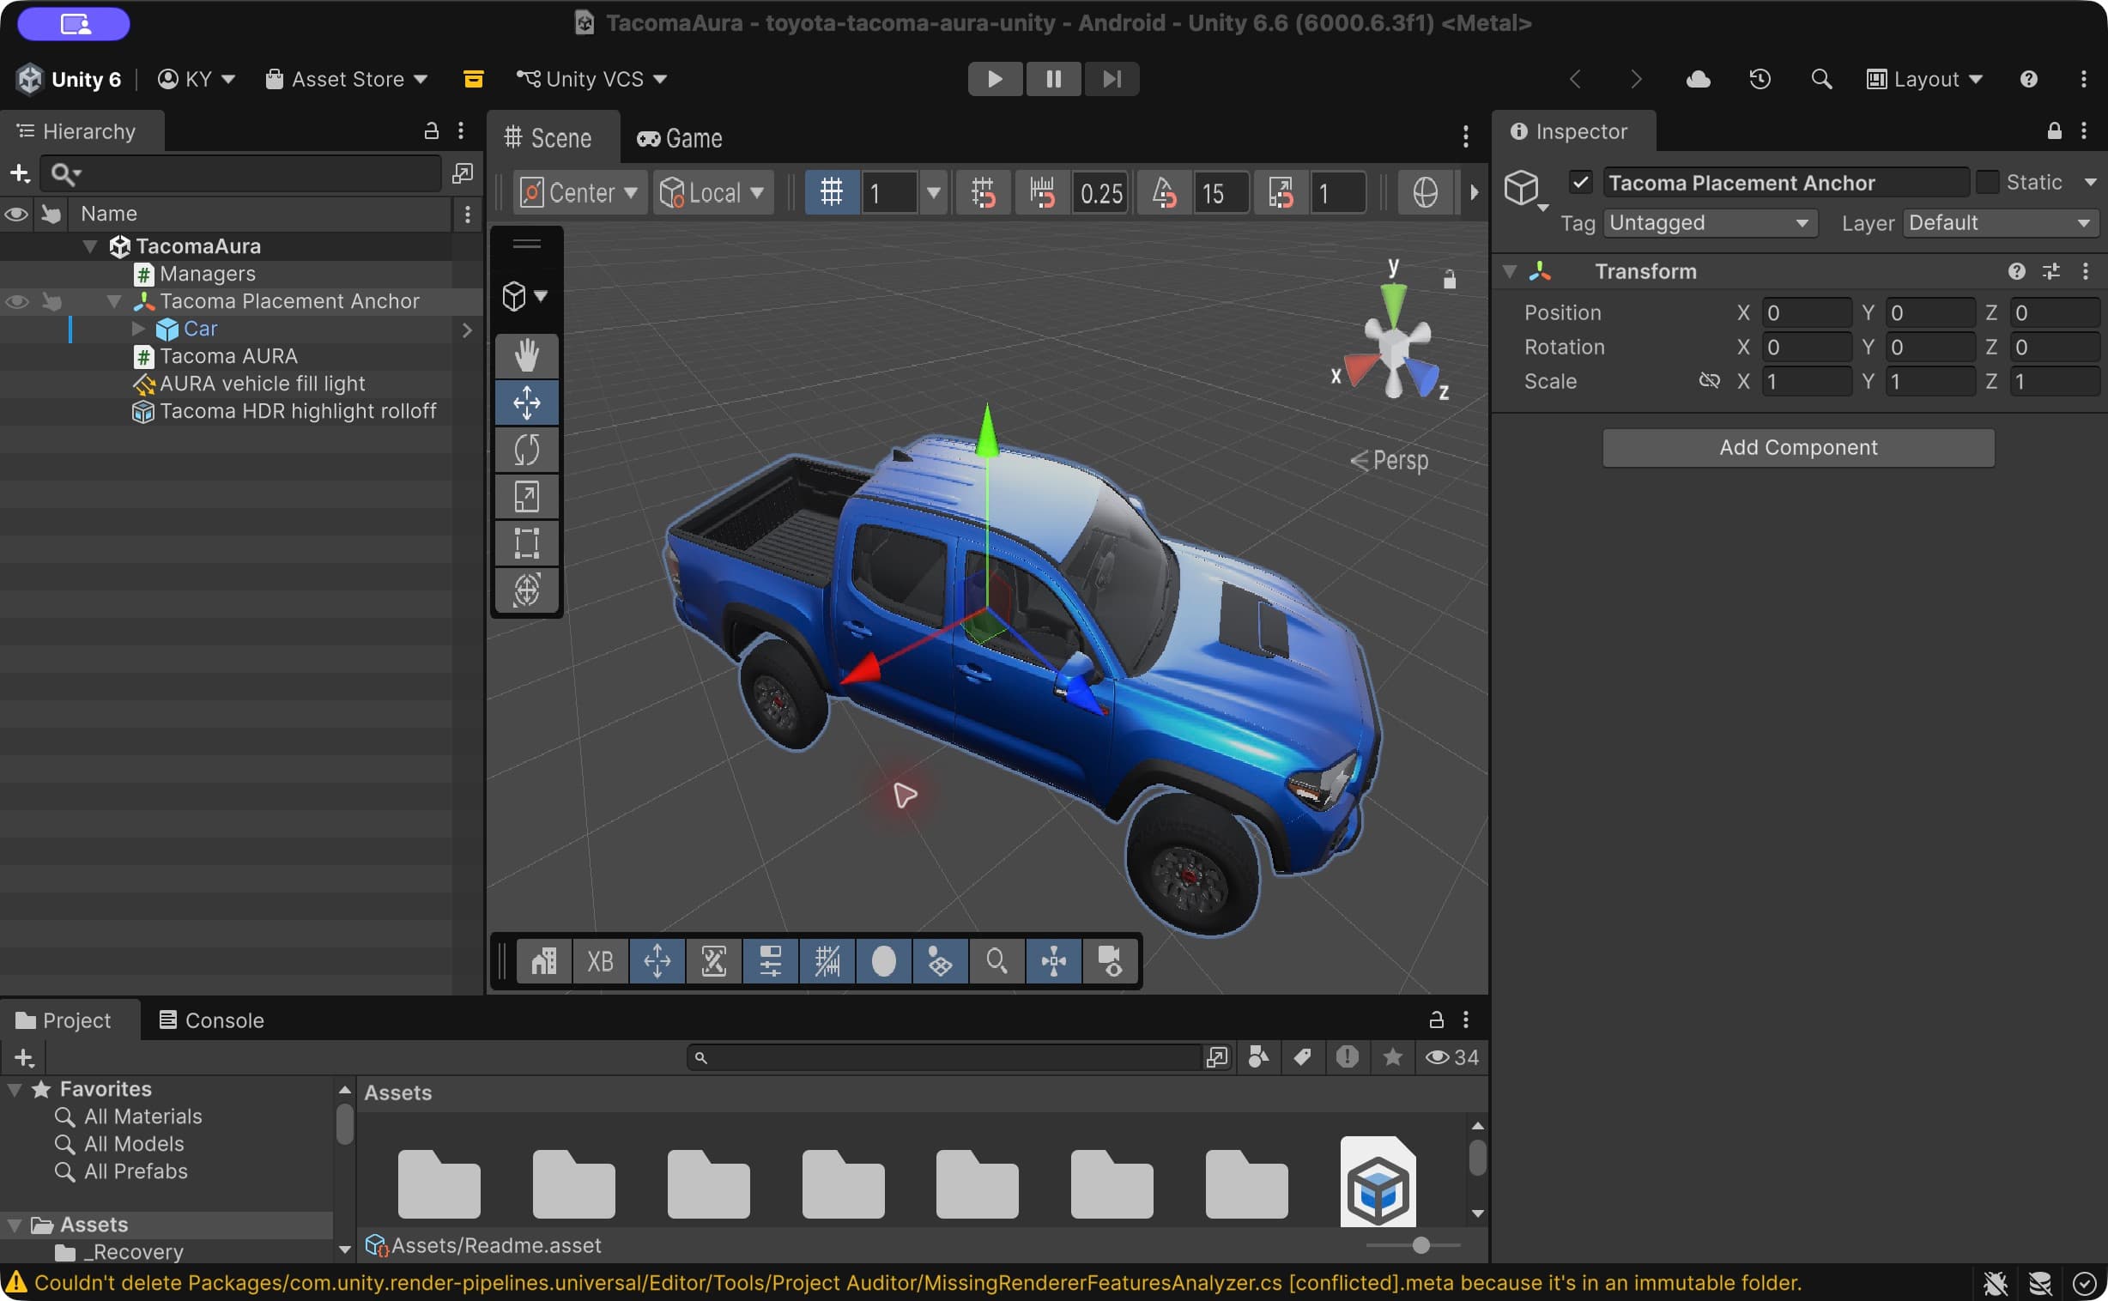The width and height of the screenshot is (2108, 1301).
Task: Toggle constrained proportions link for Scale
Action: (1709, 381)
